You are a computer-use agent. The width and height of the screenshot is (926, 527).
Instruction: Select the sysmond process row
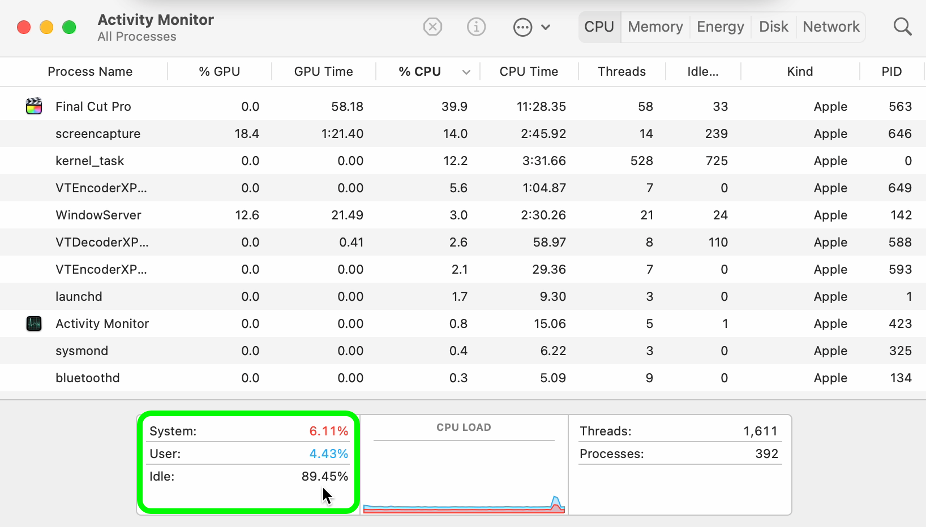click(463, 351)
